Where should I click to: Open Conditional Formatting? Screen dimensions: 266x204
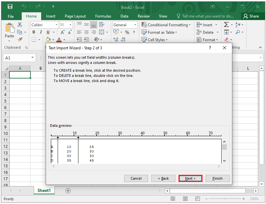(x=166, y=25)
